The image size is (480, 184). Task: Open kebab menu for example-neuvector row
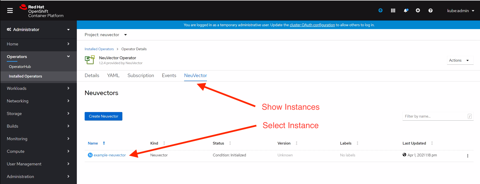pyautogui.click(x=468, y=156)
